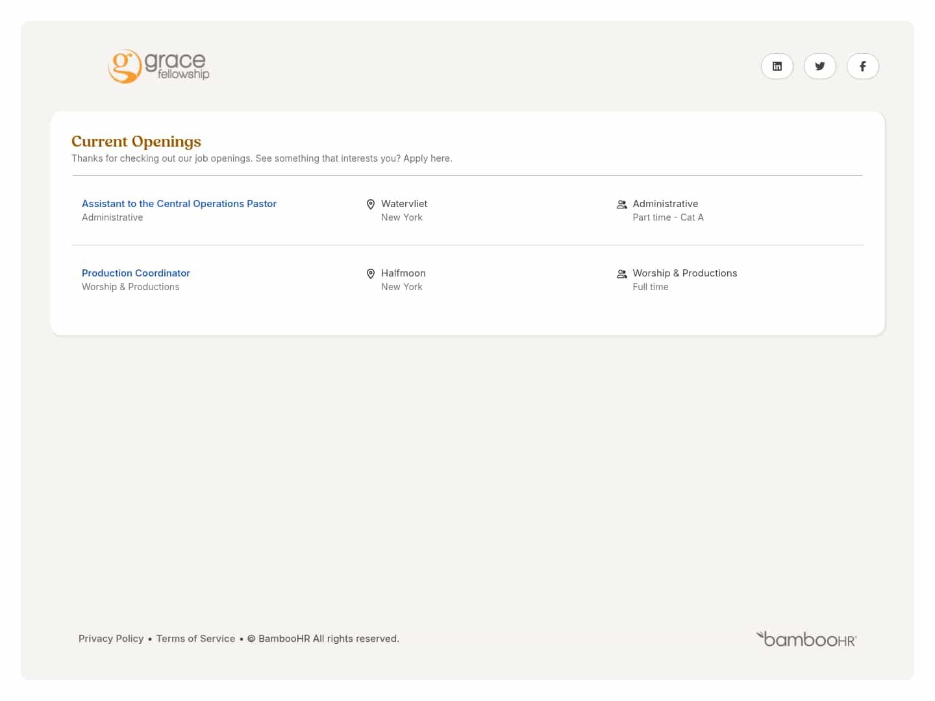Open the Production Coordinator job listing

[136, 273]
